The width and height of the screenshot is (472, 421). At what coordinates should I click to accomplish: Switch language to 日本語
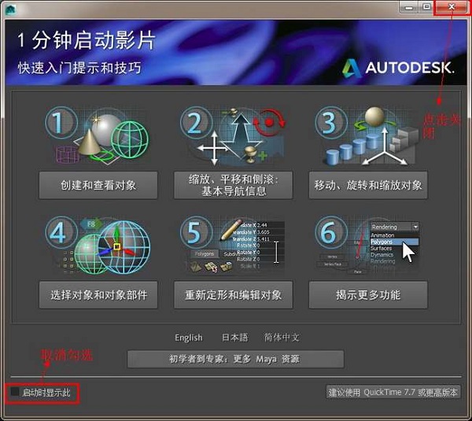point(234,338)
